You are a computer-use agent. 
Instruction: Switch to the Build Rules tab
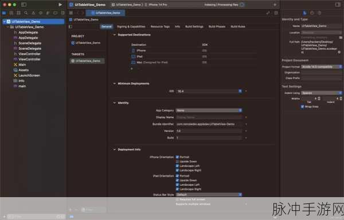[x=238, y=26]
